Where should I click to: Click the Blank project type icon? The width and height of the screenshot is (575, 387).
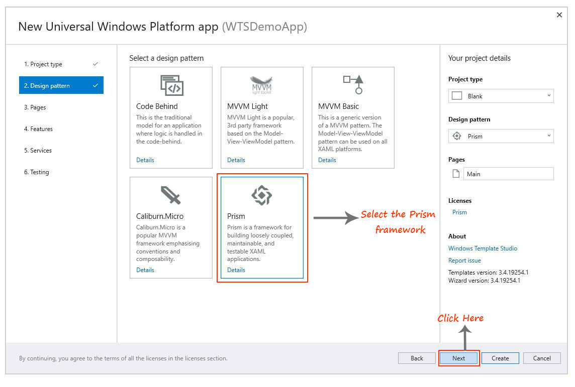pyautogui.click(x=457, y=96)
